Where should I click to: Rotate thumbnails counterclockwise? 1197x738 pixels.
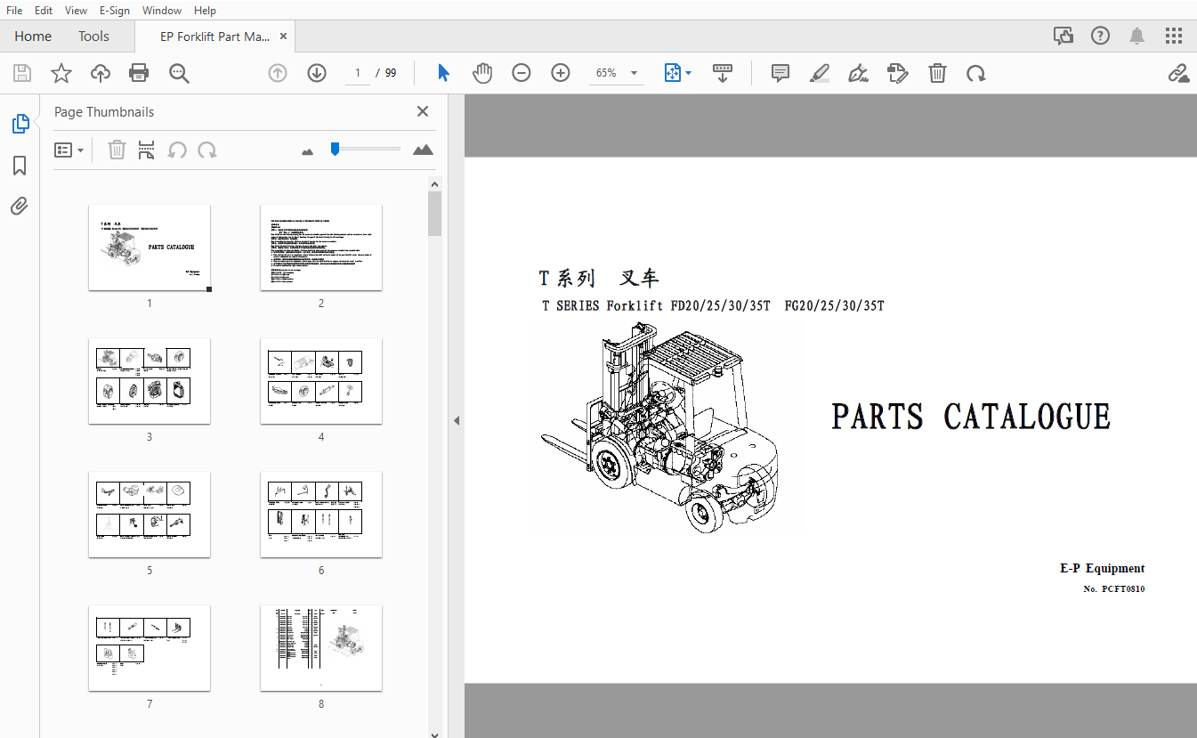(177, 150)
